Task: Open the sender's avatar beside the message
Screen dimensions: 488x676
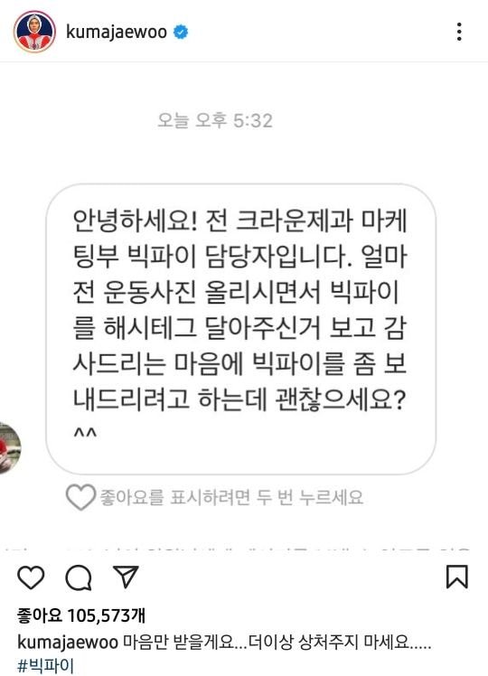Action: tap(9, 448)
